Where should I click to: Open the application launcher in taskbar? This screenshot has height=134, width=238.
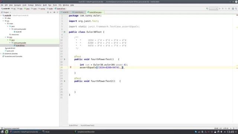[2, 132]
